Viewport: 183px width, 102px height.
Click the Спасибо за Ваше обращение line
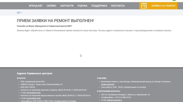pos(44,26)
